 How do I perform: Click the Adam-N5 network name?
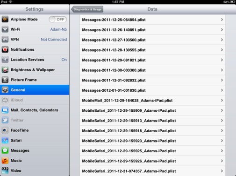click(x=58, y=29)
